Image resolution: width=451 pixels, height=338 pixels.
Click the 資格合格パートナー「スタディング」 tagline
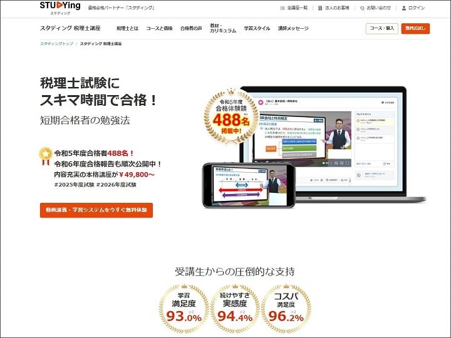click(122, 8)
